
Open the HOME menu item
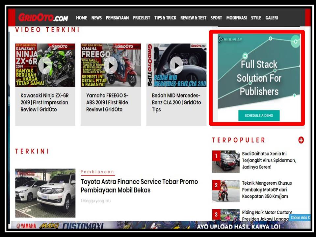point(82,18)
